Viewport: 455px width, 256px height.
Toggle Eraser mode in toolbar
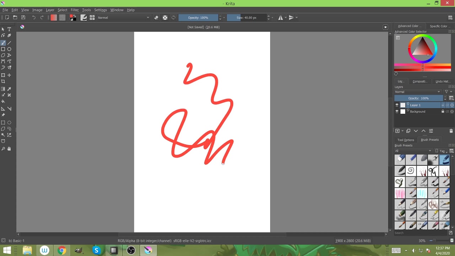point(156,17)
